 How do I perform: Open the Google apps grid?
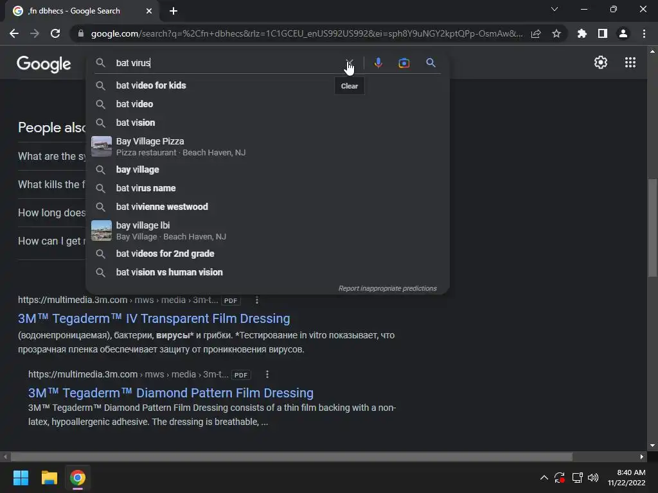coord(630,62)
